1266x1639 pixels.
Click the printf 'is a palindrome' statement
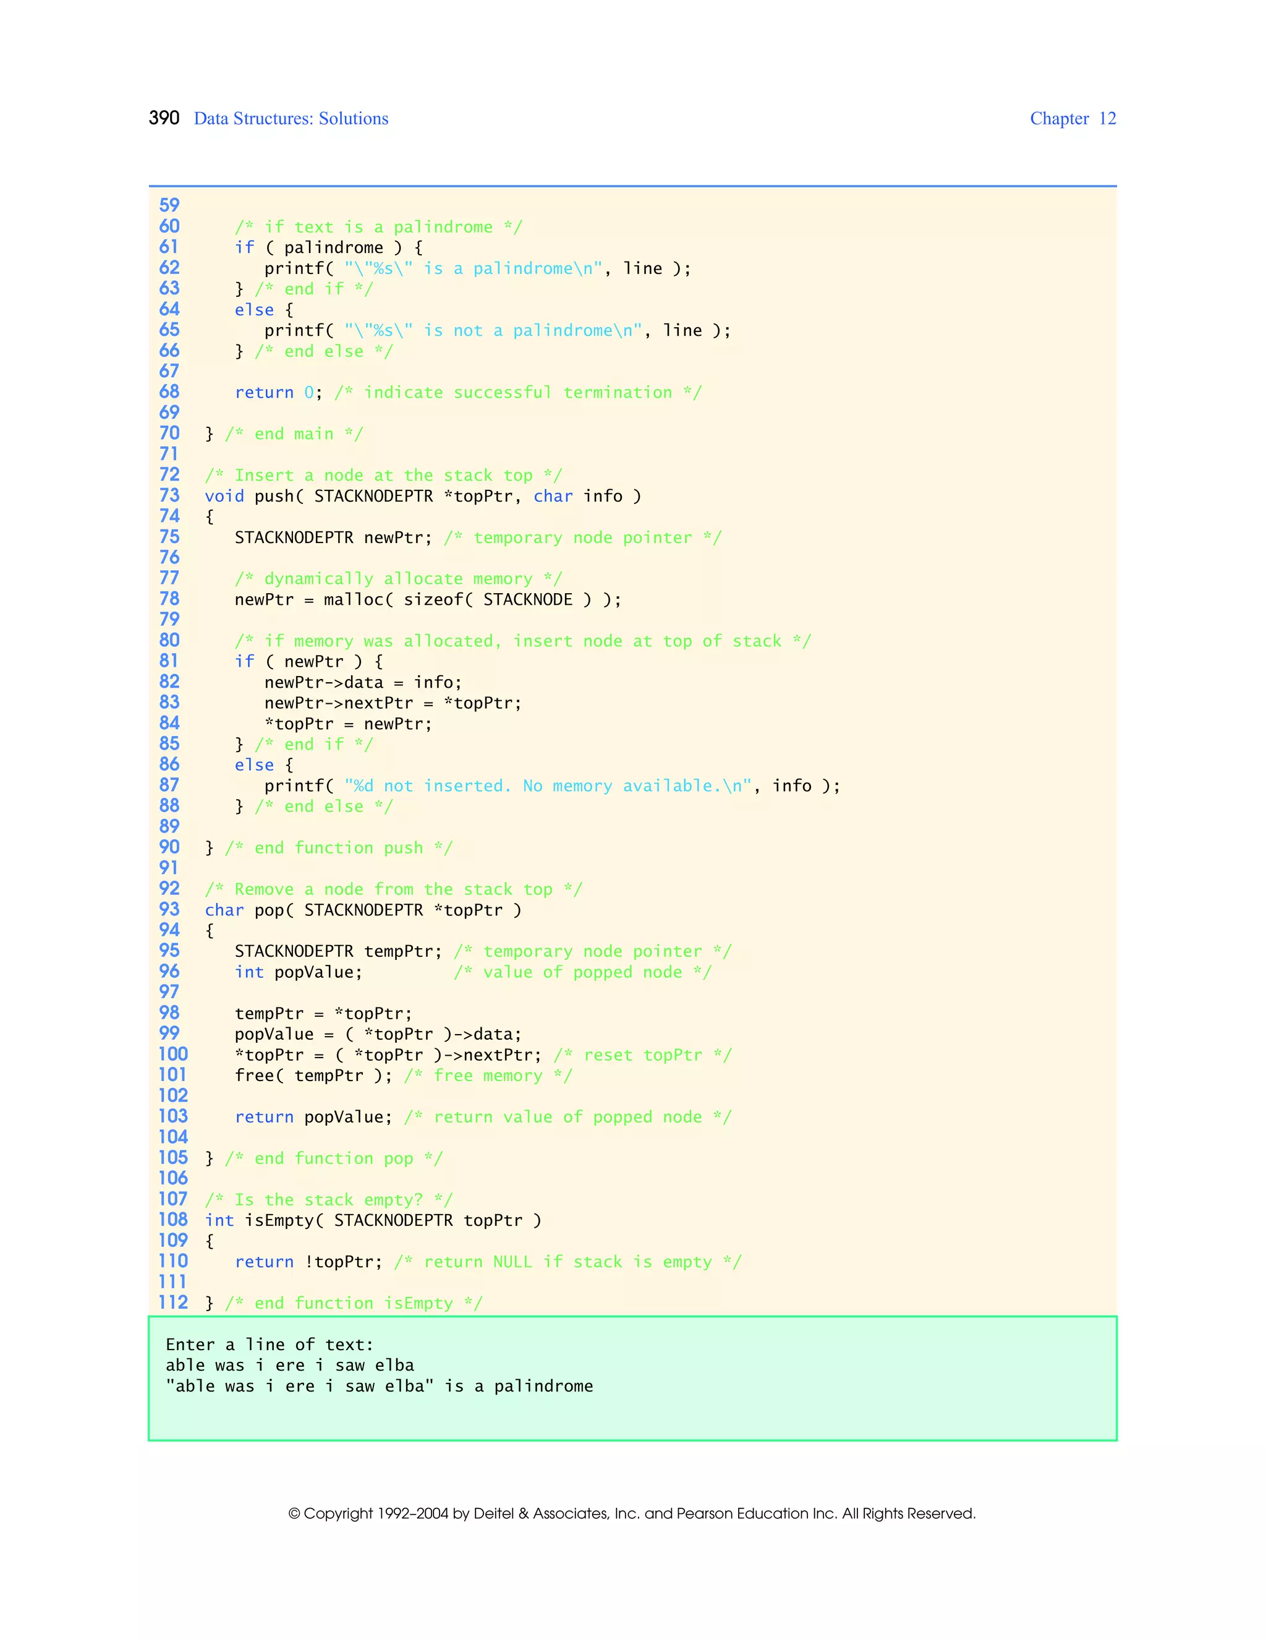[x=478, y=268]
